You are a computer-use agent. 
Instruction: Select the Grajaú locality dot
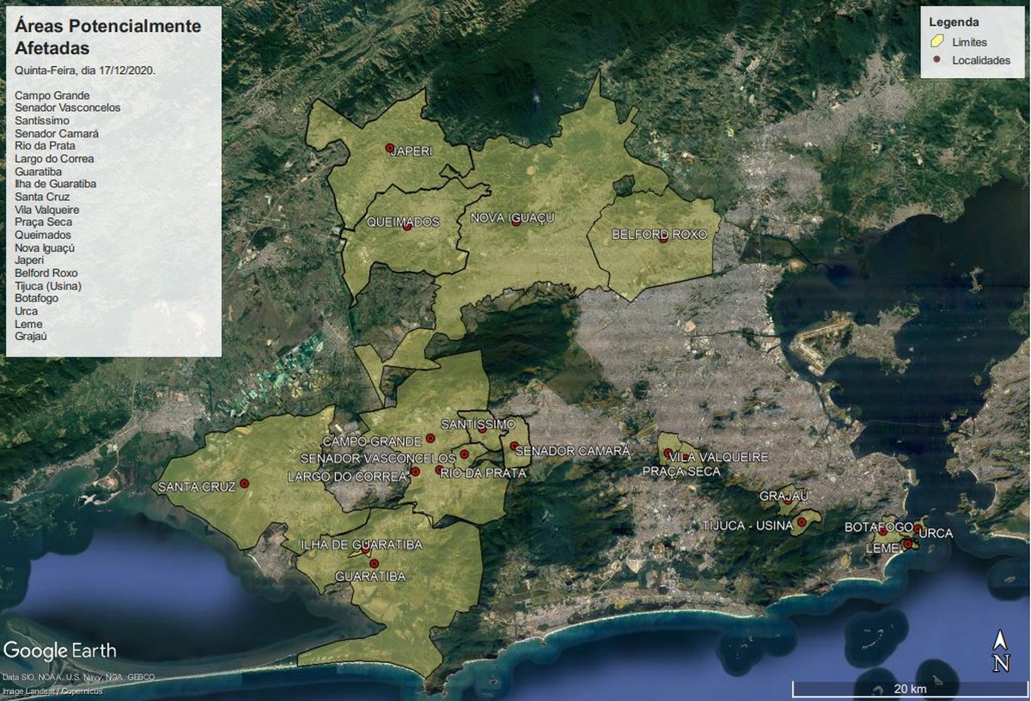(x=788, y=502)
